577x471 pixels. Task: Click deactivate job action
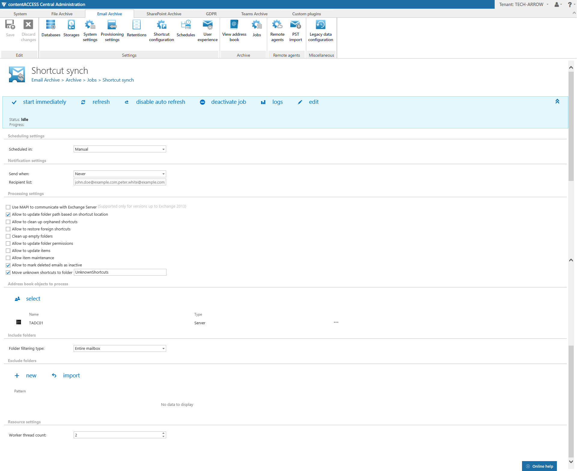click(x=228, y=102)
